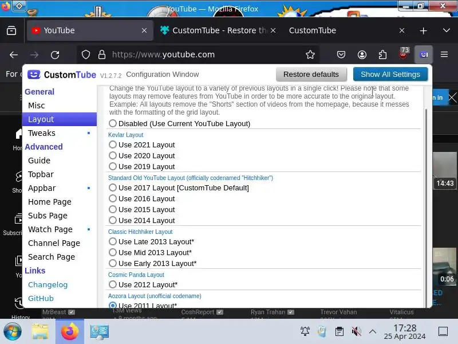This screenshot has width=458, height=344.
Task: Open the Firefox hamburger menu
Action: pyautogui.click(x=444, y=54)
